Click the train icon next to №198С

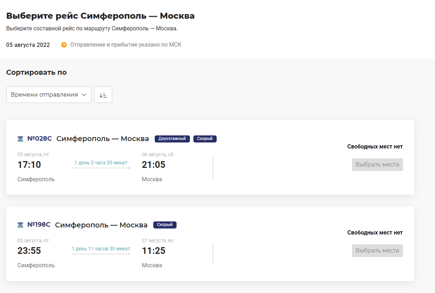pyautogui.click(x=20, y=225)
